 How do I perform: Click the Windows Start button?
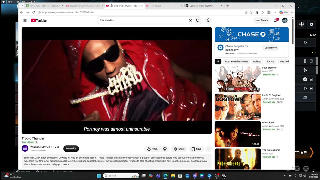tap(99, 176)
